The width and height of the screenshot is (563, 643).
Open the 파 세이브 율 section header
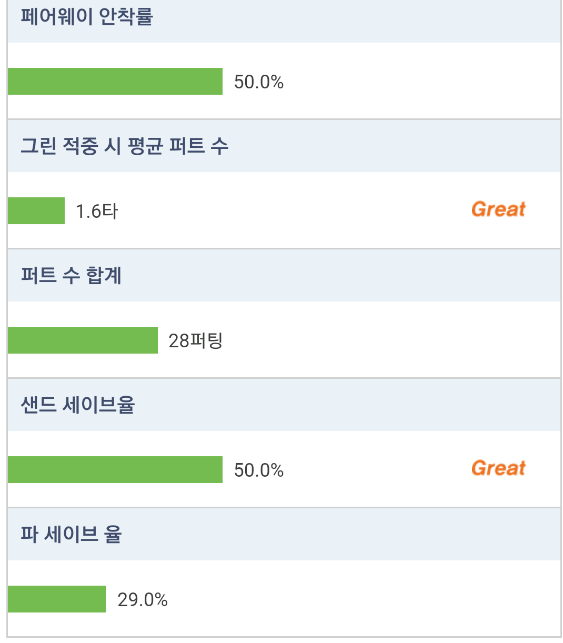[72, 535]
